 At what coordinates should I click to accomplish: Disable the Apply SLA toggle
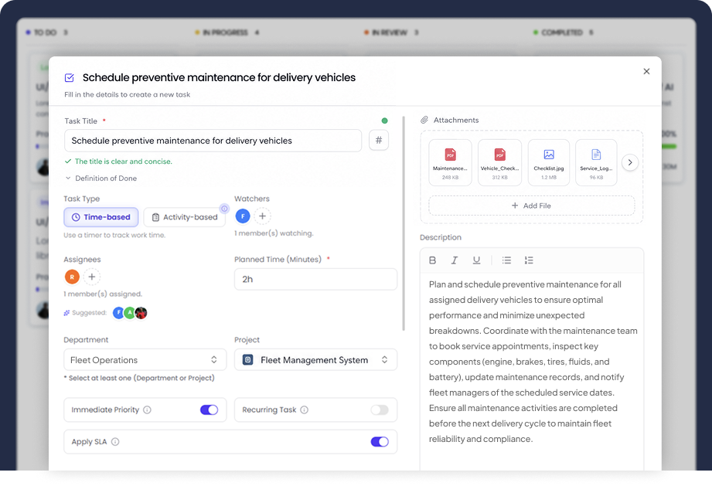(380, 441)
